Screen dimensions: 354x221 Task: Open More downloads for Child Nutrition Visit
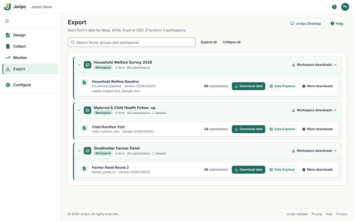click(x=317, y=129)
